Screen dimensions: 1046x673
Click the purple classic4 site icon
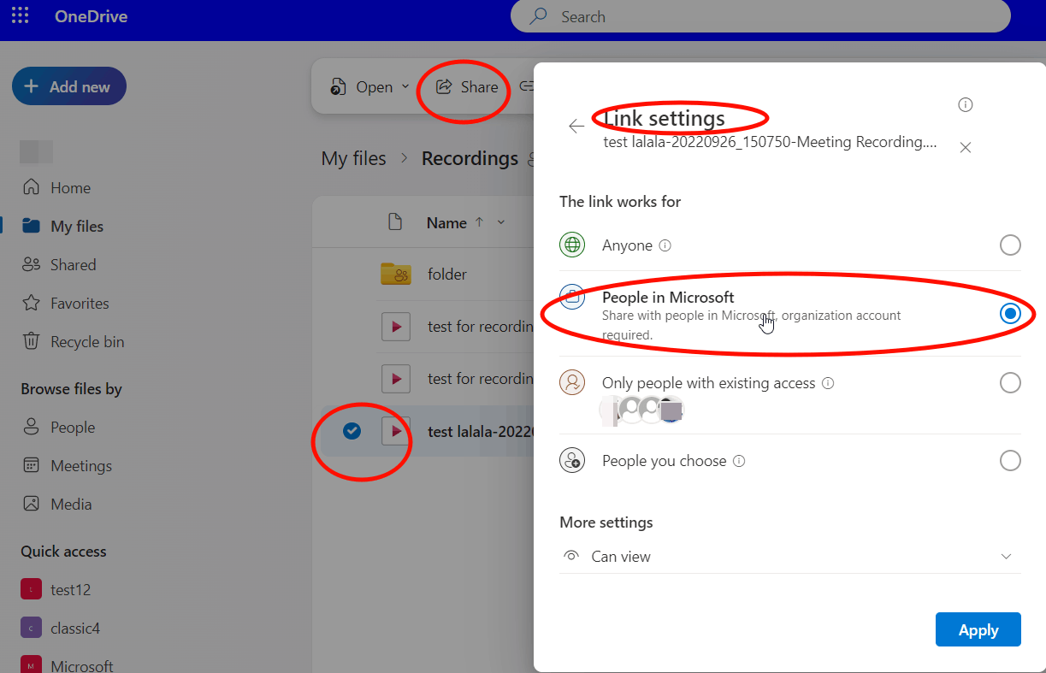click(x=31, y=628)
